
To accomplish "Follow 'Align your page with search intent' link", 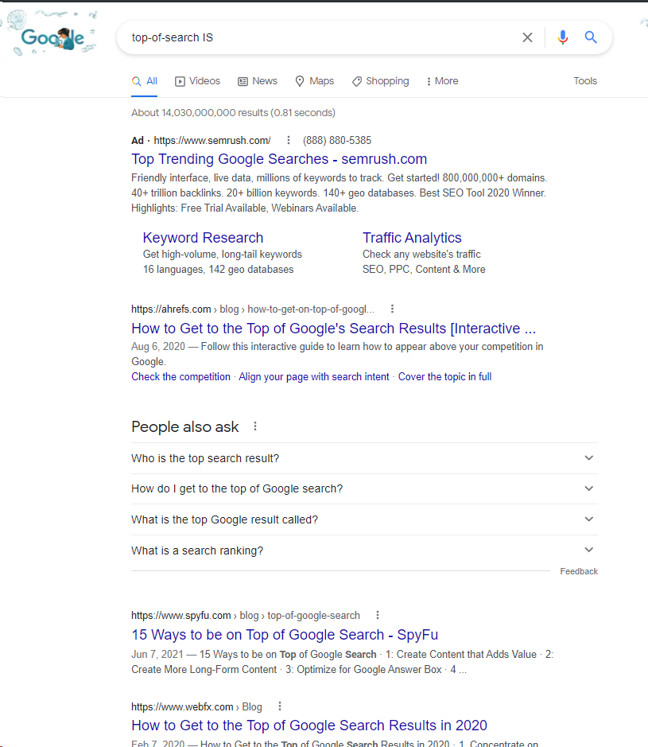I will 314,377.
